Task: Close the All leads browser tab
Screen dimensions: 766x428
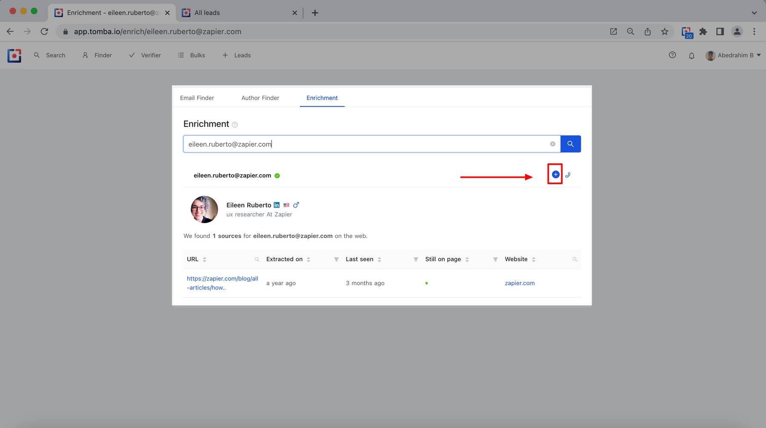Action: coord(294,13)
